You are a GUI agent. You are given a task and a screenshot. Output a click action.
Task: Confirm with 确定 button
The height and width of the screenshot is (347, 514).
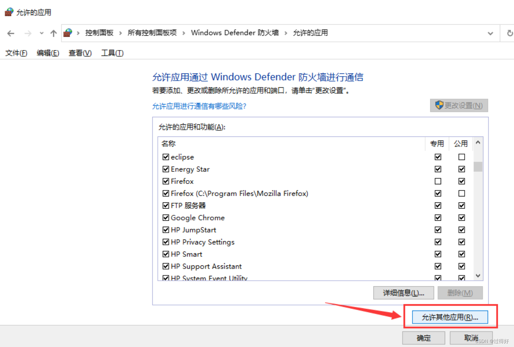pos(423,338)
